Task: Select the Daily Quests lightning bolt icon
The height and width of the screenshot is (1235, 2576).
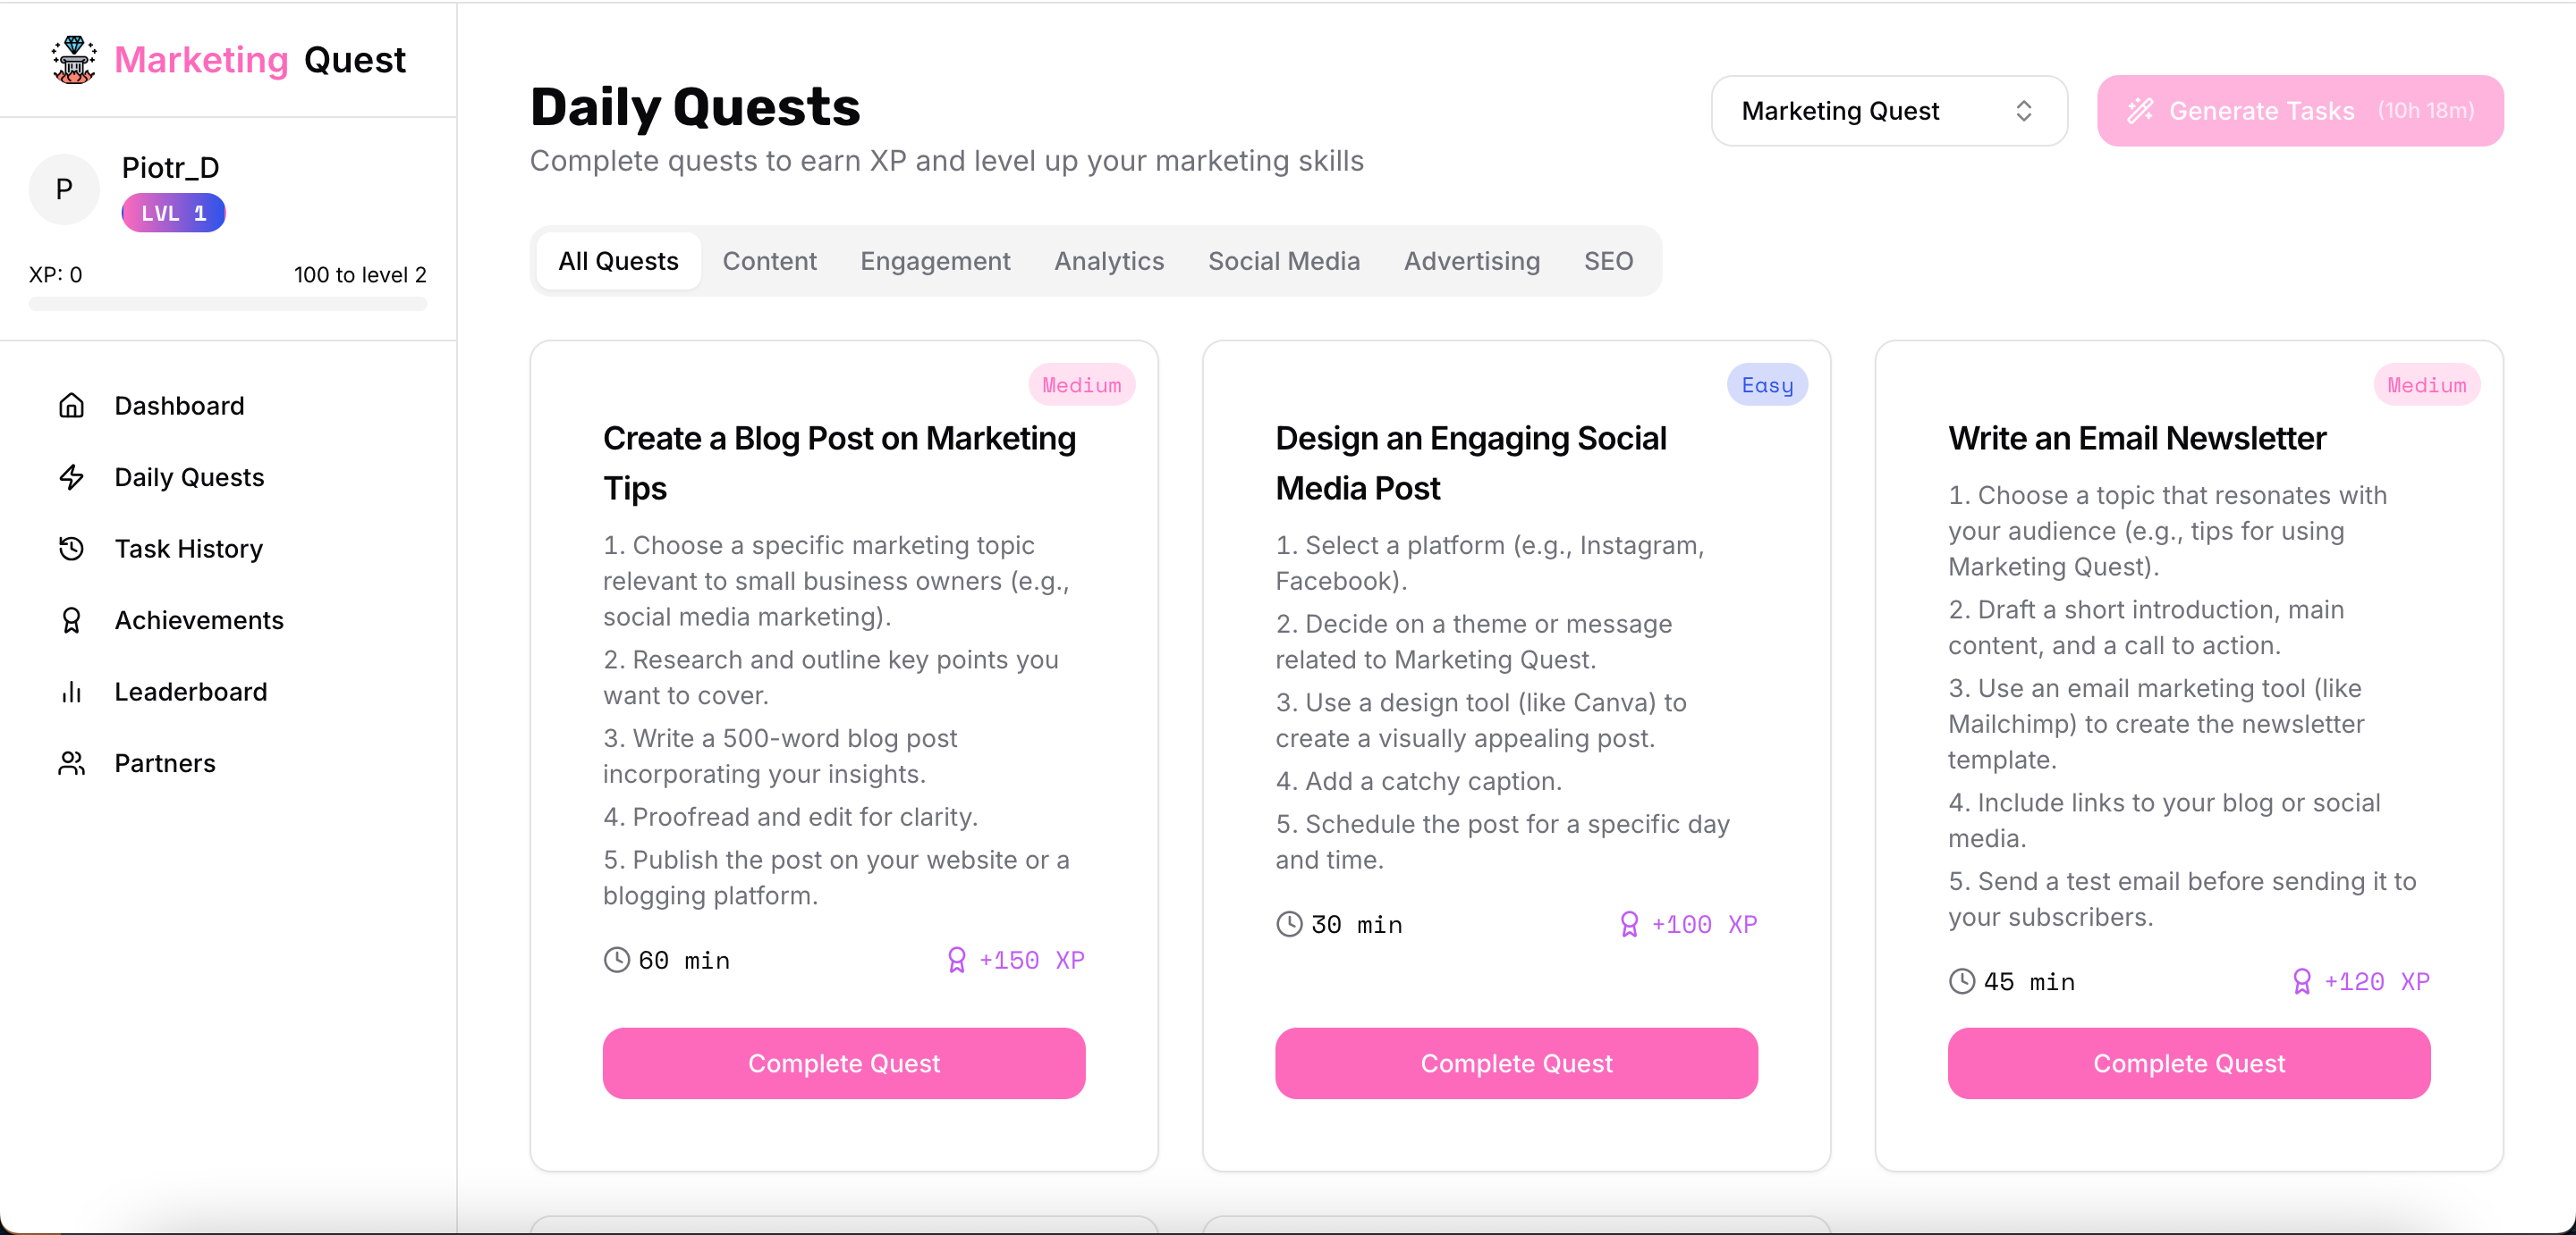Action: click(71, 477)
